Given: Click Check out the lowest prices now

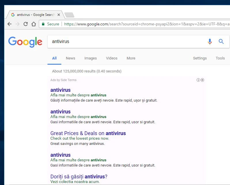Looking at the screenshot, I should 80,138.
